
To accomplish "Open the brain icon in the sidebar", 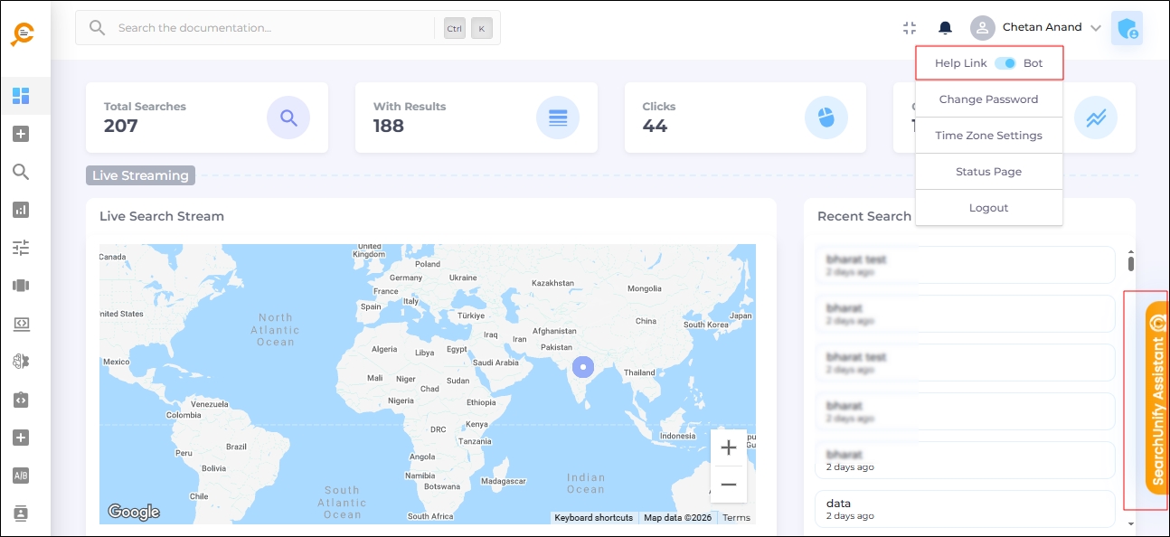I will [x=21, y=362].
